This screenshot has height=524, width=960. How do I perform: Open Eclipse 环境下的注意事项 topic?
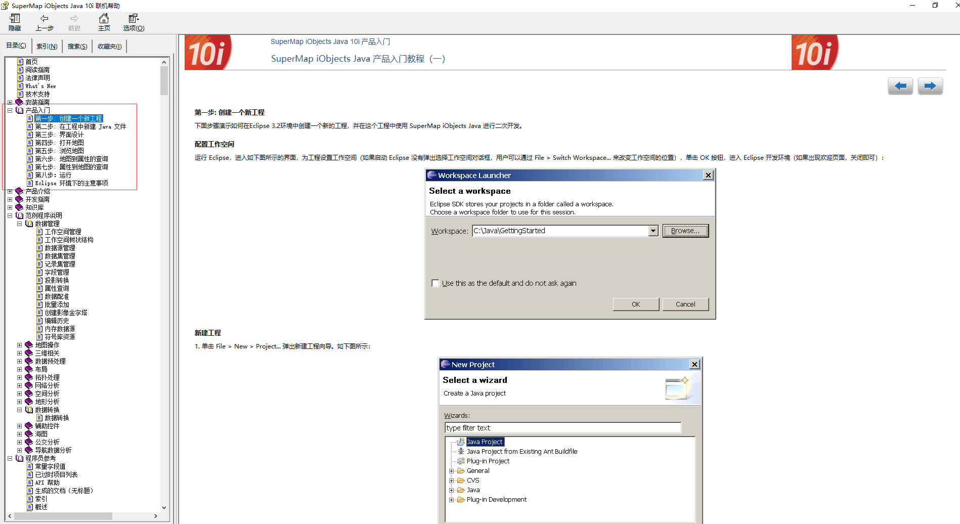pos(71,183)
